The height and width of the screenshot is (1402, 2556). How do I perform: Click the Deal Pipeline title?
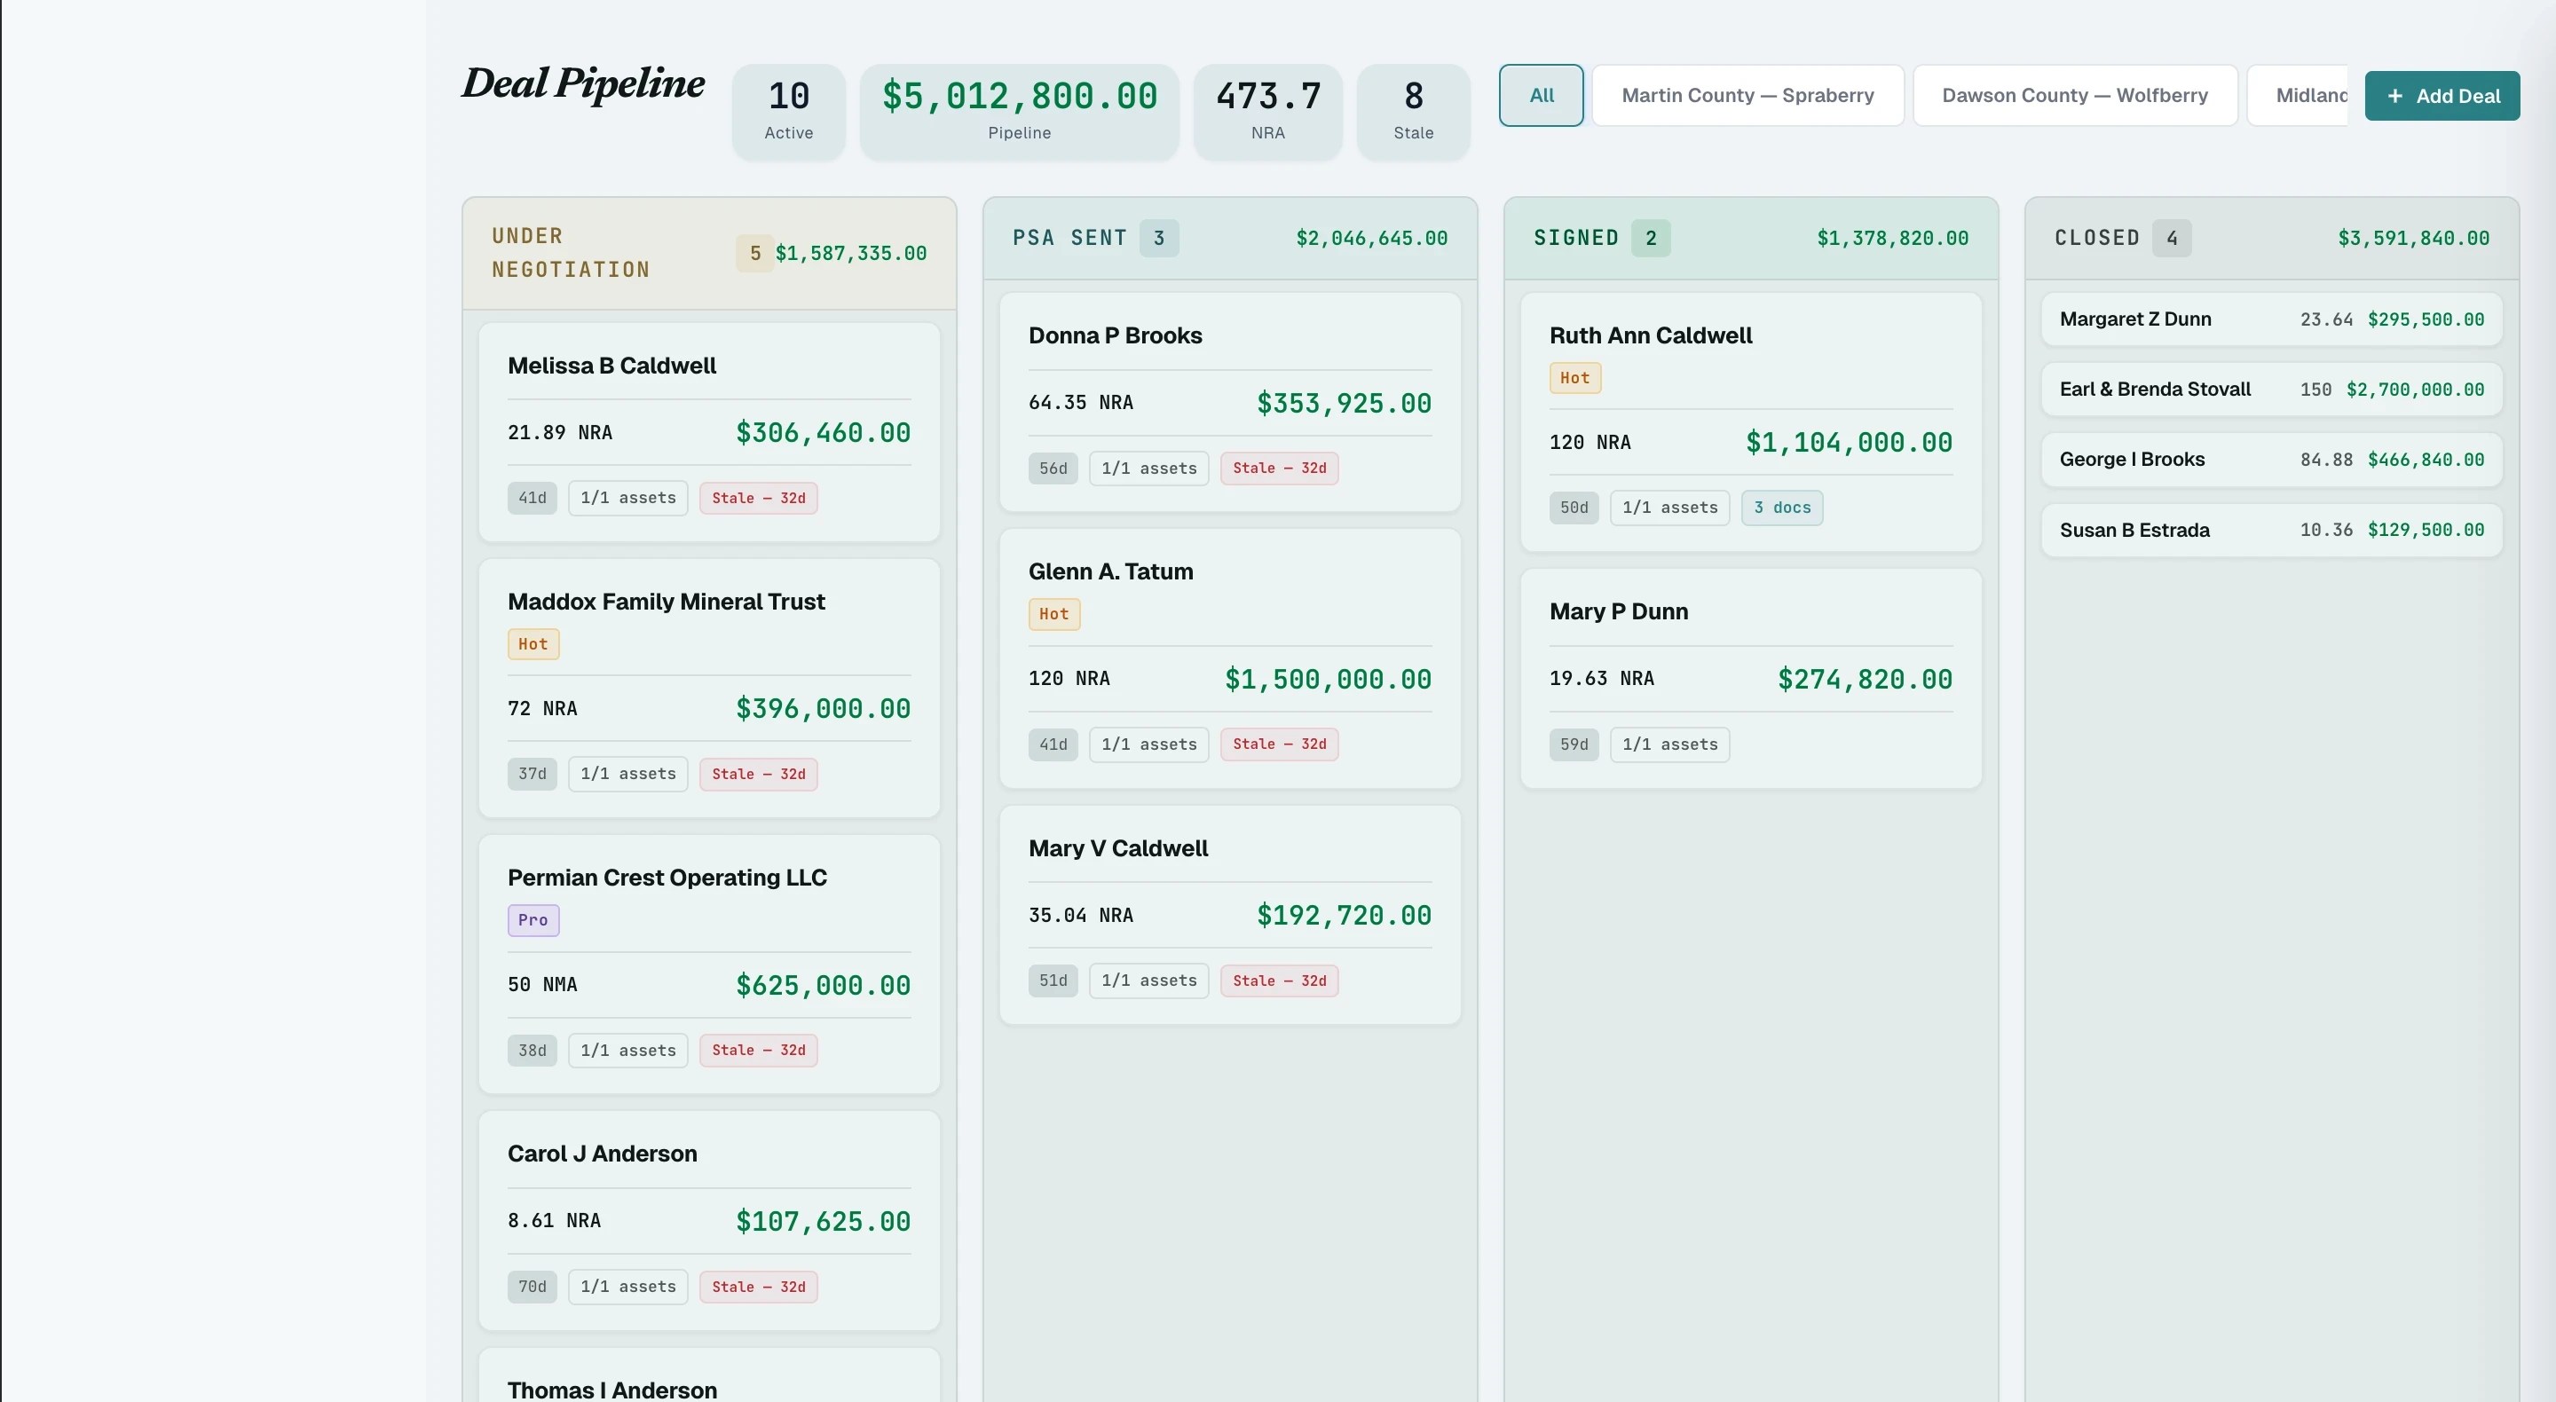click(583, 83)
